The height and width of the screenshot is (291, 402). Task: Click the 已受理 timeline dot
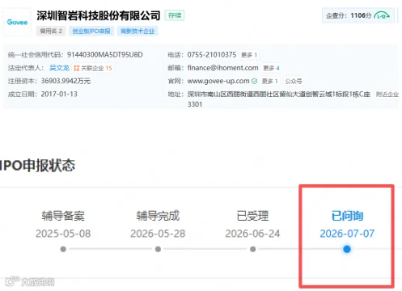point(252,249)
